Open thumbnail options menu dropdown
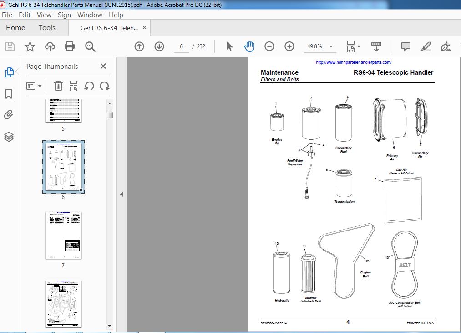This screenshot has height=333, width=461. click(34, 86)
